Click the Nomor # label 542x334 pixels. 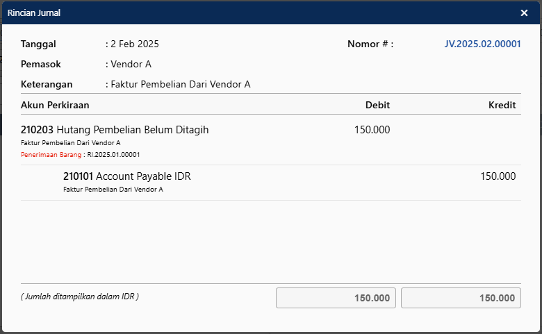pos(370,44)
